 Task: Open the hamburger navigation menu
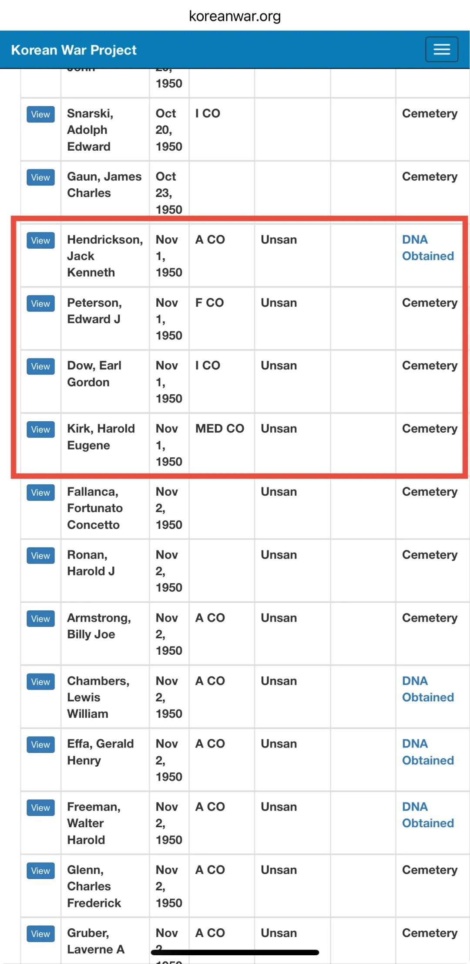tap(441, 49)
